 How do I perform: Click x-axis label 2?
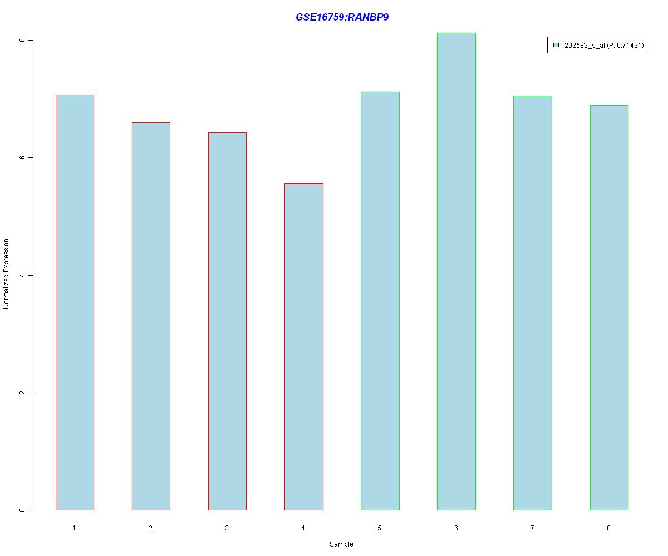coord(150,528)
